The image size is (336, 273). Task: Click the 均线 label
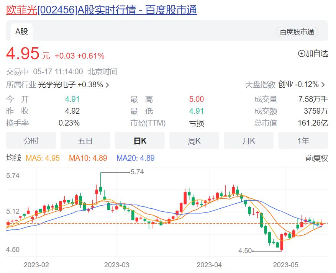click(x=14, y=158)
